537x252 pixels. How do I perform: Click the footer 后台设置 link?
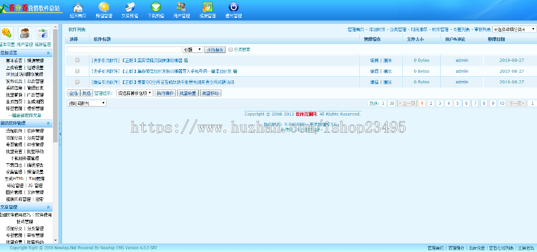click(477, 248)
